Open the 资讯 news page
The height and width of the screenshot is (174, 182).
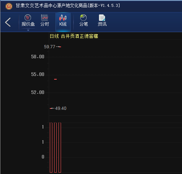pyautogui.click(x=102, y=21)
